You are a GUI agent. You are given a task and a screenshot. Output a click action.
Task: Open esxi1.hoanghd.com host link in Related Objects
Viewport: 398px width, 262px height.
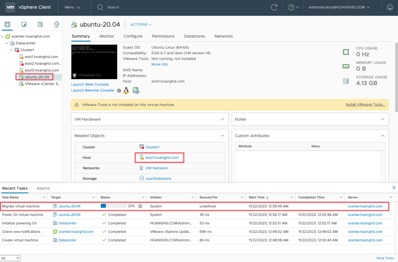pyautogui.click(x=162, y=158)
